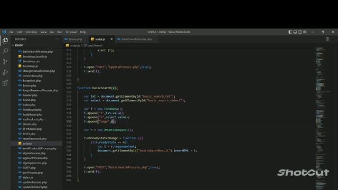Switch to the basicSearchProcess.php tab
This screenshot has width=338, height=190.
pyautogui.click(x=137, y=39)
